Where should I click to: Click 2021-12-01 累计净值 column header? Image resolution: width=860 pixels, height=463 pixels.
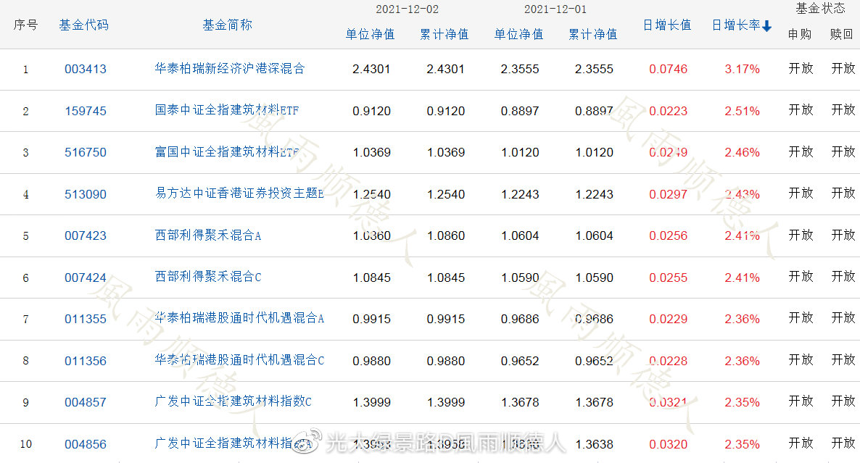592,34
